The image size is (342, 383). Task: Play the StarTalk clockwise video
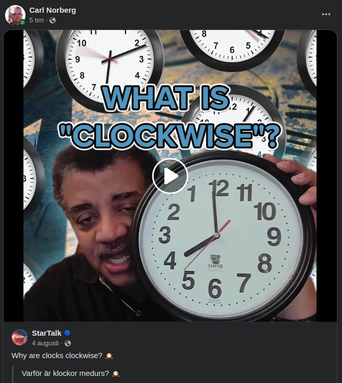(x=170, y=176)
